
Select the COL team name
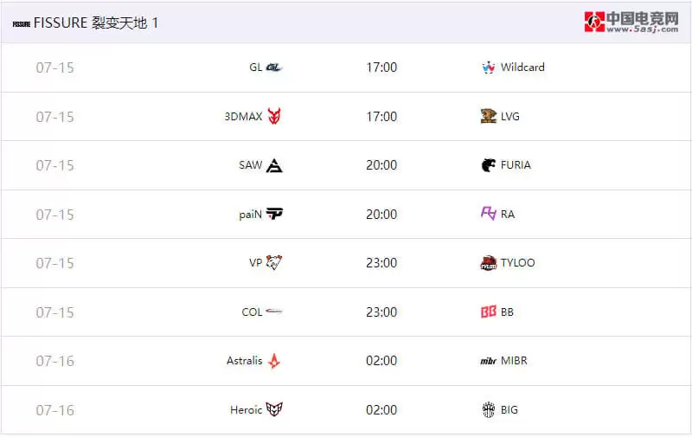252,312
